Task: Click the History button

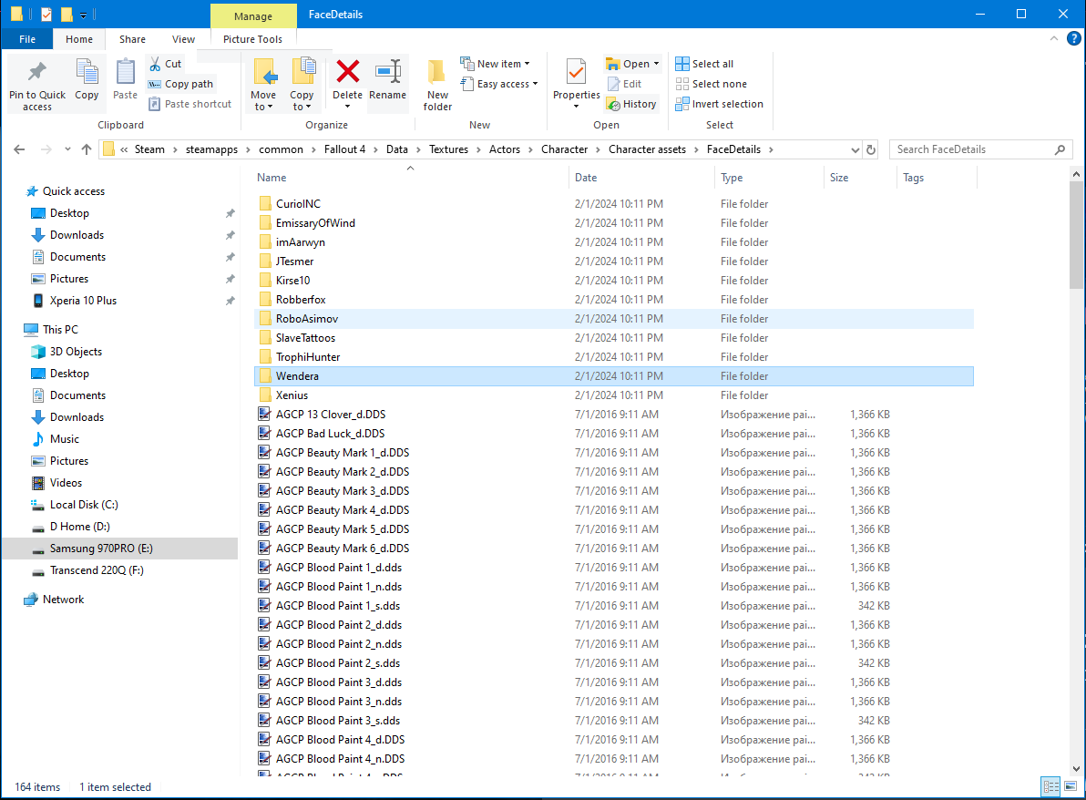Action: point(631,104)
